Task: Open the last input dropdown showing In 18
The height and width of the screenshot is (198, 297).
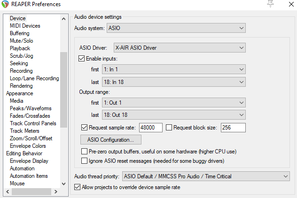Action: click(x=174, y=82)
